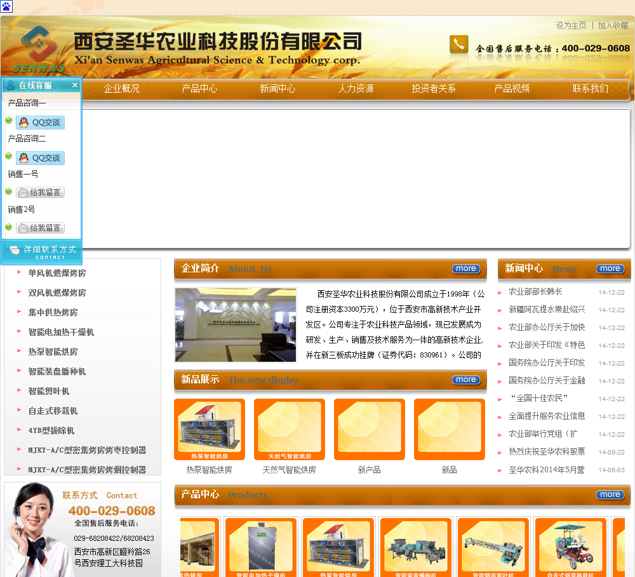Close the online customer service panel
635x577 pixels.
tap(75, 85)
